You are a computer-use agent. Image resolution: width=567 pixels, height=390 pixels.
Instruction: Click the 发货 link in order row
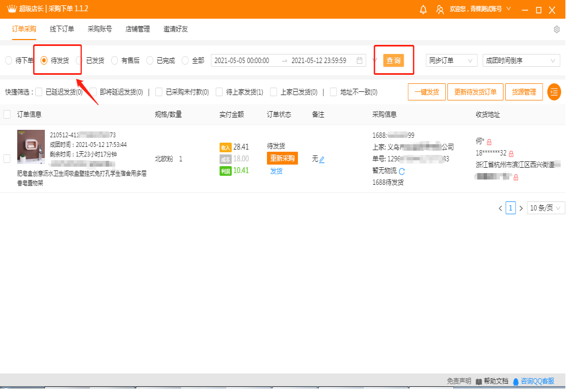click(x=276, y=171)
